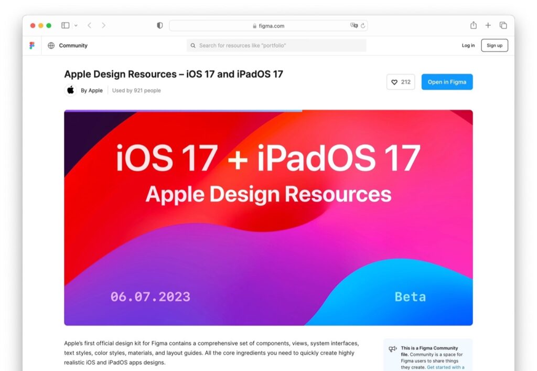Click the 'Open in Figma' button
Viewport: 537px width, 371px height.
click(x=447, y=82)
